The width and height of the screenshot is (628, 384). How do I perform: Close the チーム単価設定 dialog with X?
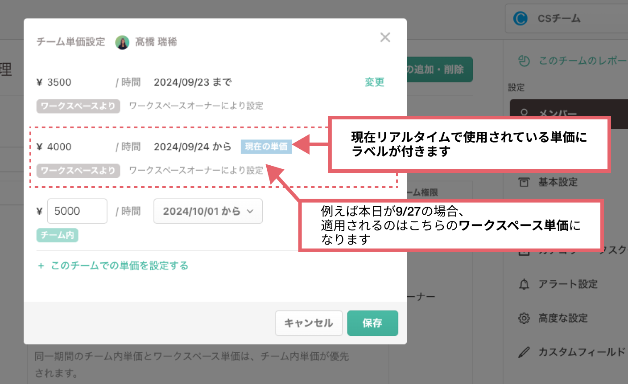click(385, 37)
